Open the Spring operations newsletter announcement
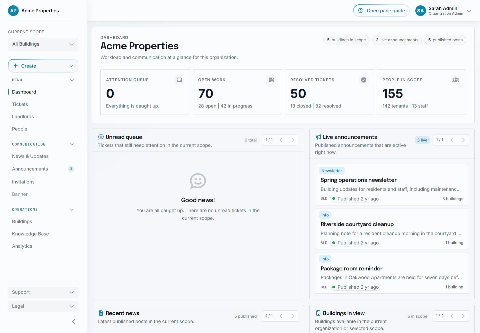The height and width of the screenshot is (333, 480). 392,184
